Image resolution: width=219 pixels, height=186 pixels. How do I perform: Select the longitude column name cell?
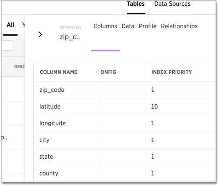(x=67, y=123)
